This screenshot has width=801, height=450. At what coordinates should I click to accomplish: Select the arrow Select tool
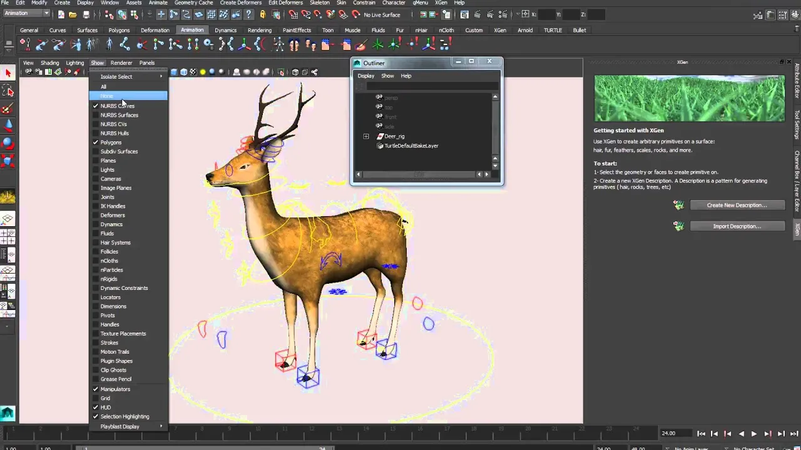coord(8,74)
